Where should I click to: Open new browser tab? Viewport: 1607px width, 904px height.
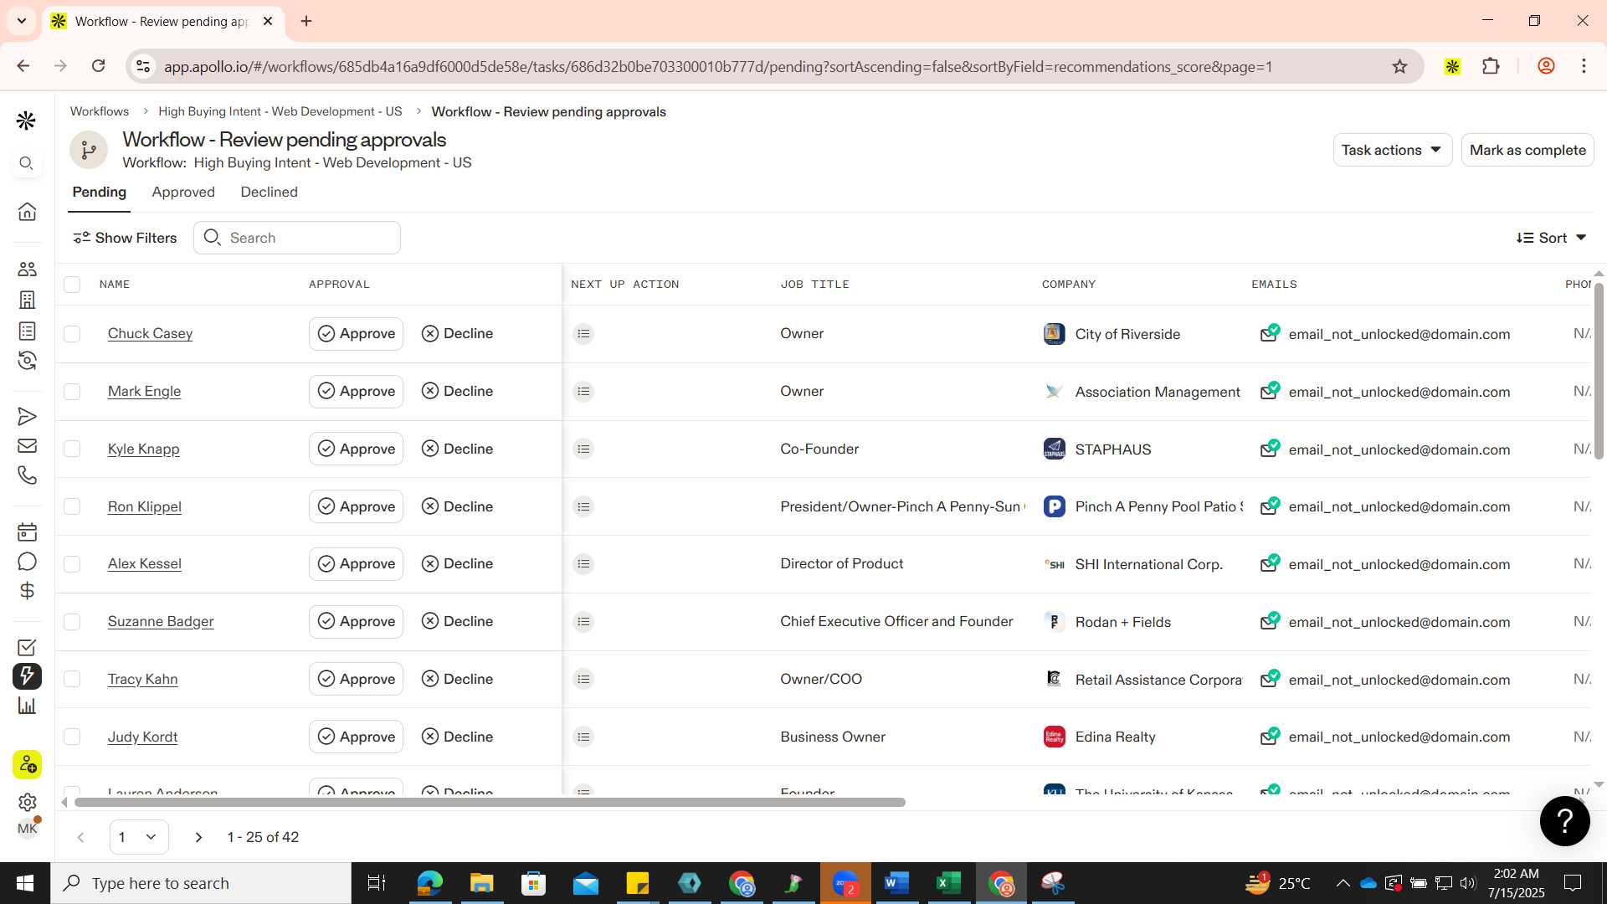point(306,21)
